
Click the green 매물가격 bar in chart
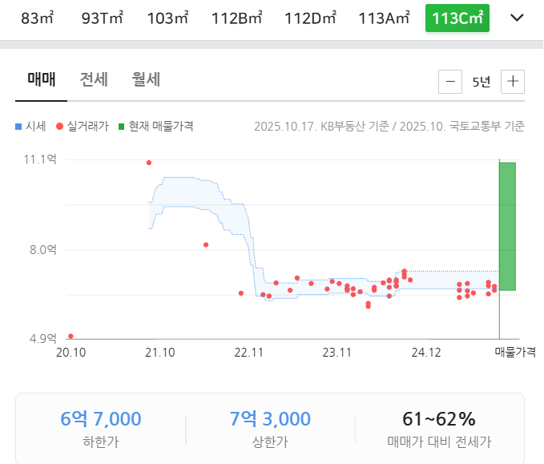pyautogui.click(x=507, y=226)
